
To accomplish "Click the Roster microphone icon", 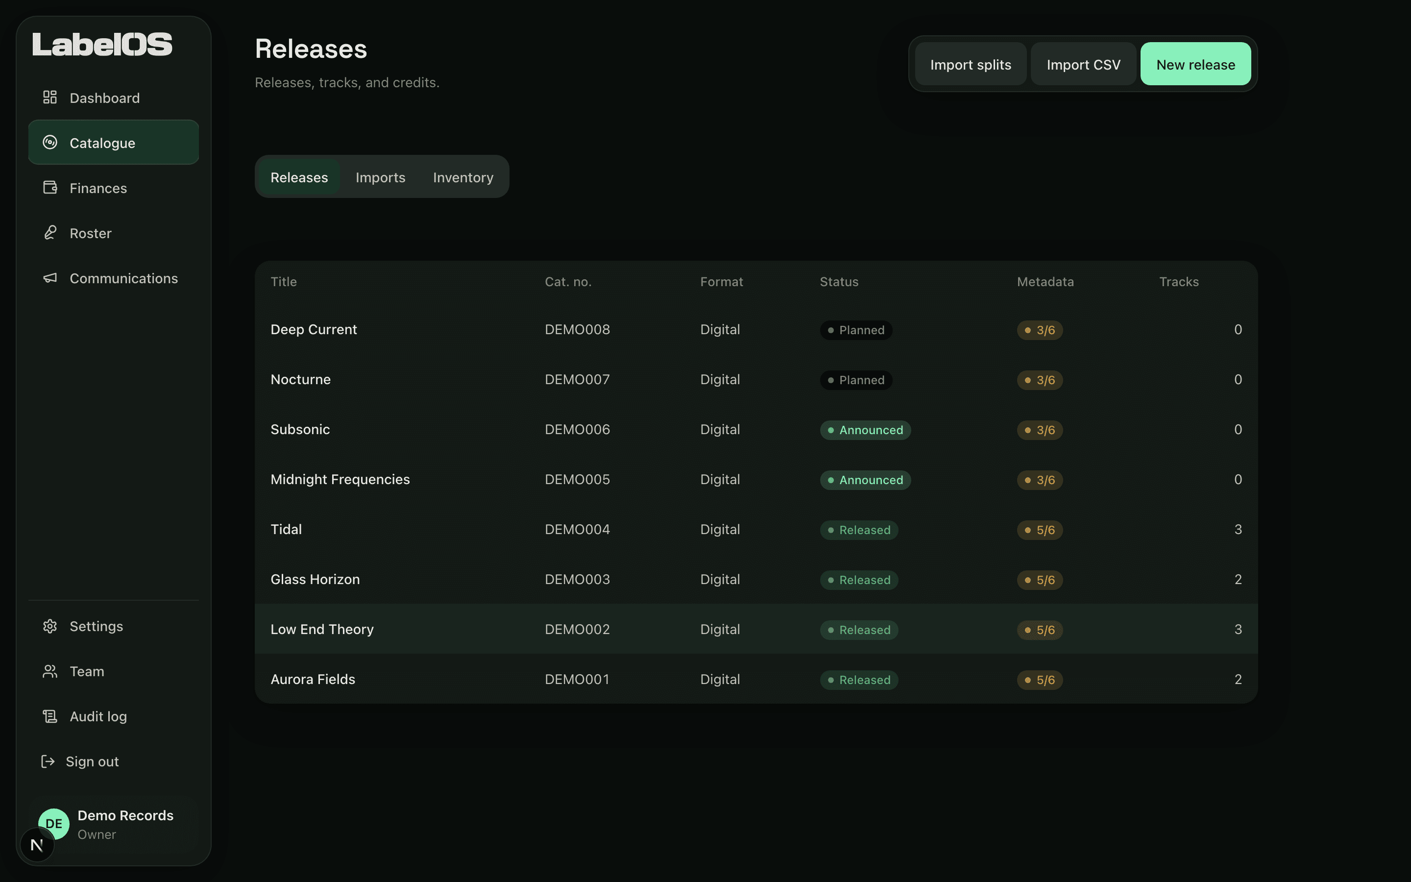I will [x=50, y=233].
